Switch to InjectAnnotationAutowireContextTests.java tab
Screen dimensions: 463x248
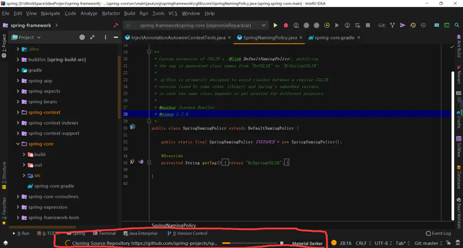click(x=178, y=37)
